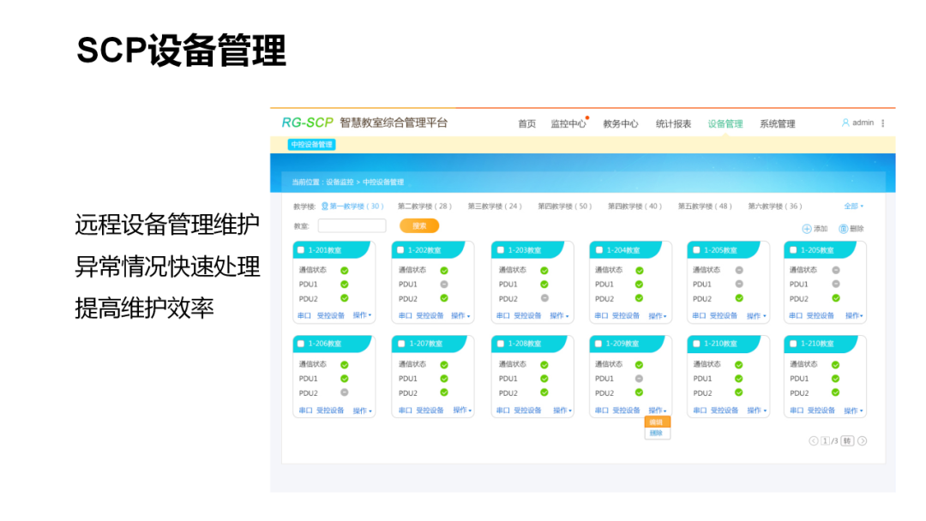Click 1-209教室 PDU2 green status icon
This screenshot has height=521, width=926.
pyautogui.click(x=639, y=392)
